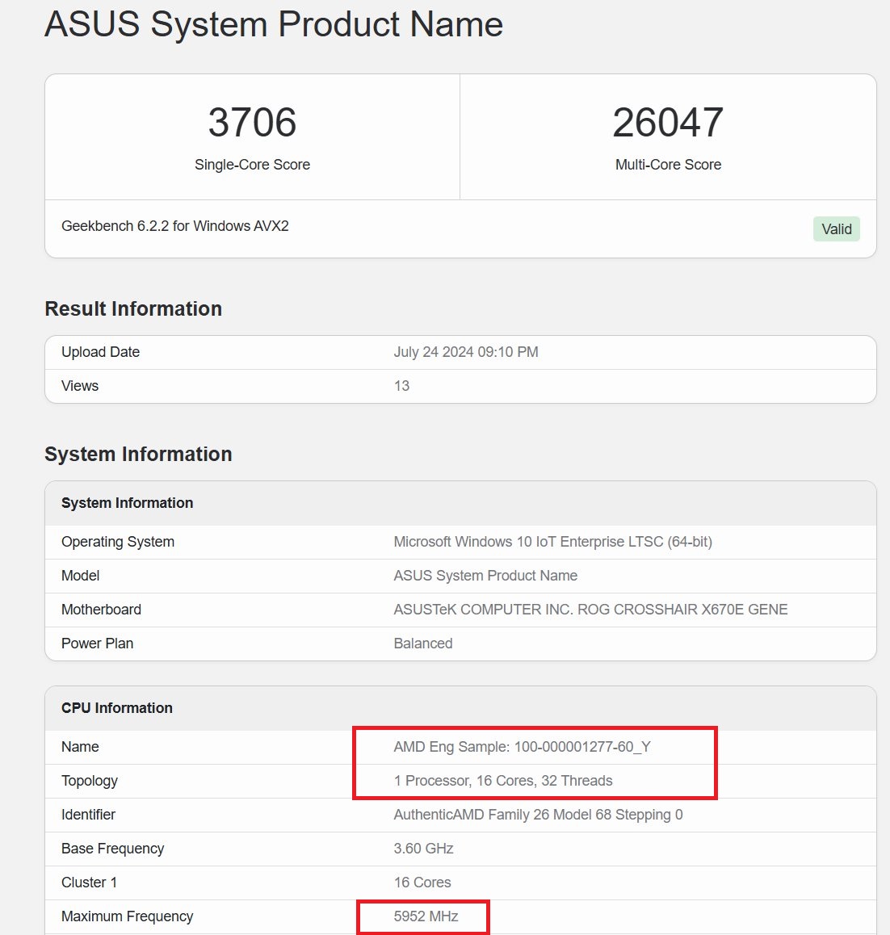Select the multi-core score 26047
This screenshot has width=890, height=935.
[x=668, y=122]
